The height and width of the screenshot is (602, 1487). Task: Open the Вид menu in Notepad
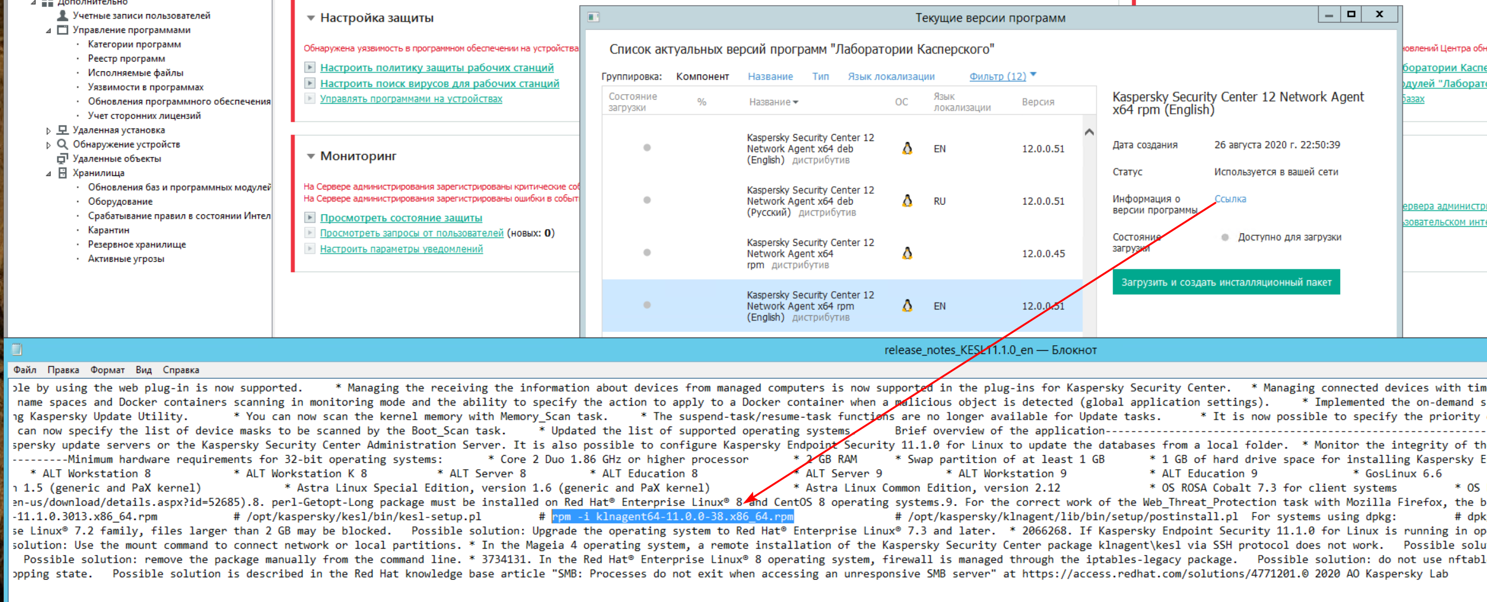(x=144, y=370)
